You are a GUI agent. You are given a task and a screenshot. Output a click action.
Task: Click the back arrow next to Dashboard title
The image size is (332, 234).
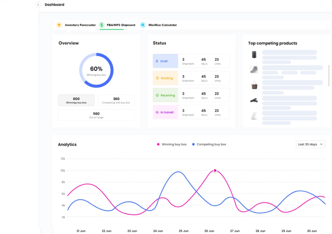pyautogui.click(x=38, y=5)
